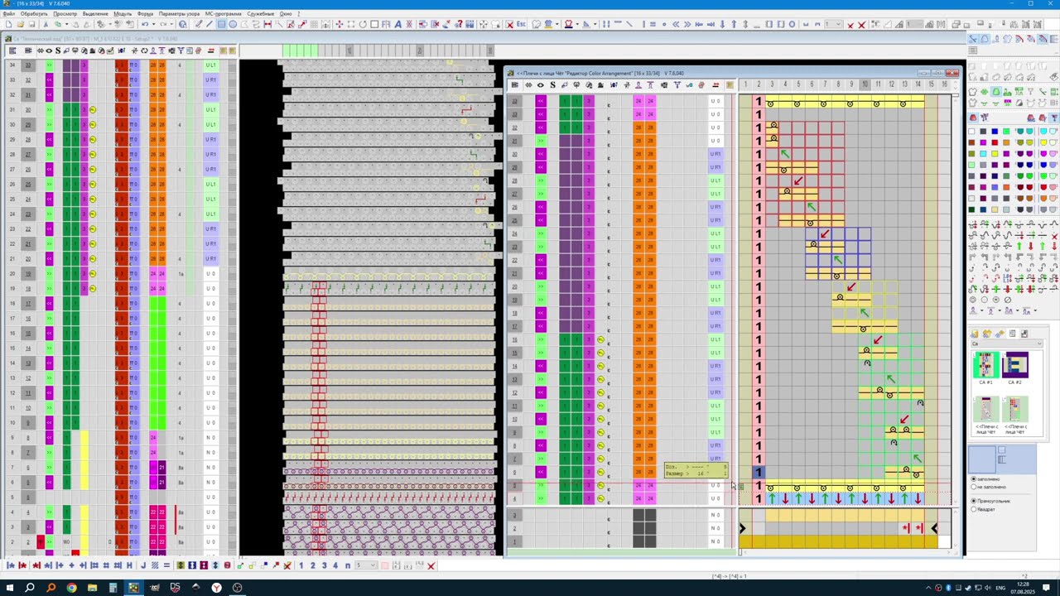
Task: Select the Прямоугольник radio option
Action: (974, 501)
